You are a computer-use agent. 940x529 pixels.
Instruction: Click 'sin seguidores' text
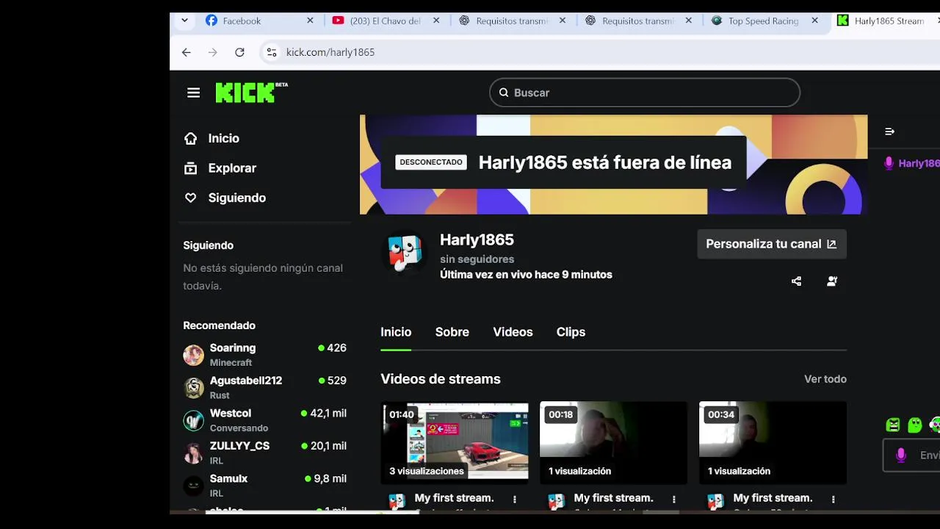477,259
